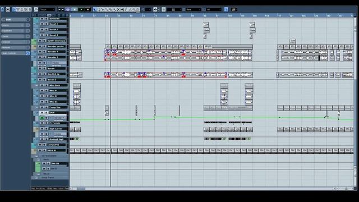Image resolution: width=359 pixels, height=202 pixels.
Task: Click the Record button in transport
Action: [x=88, y=10]
